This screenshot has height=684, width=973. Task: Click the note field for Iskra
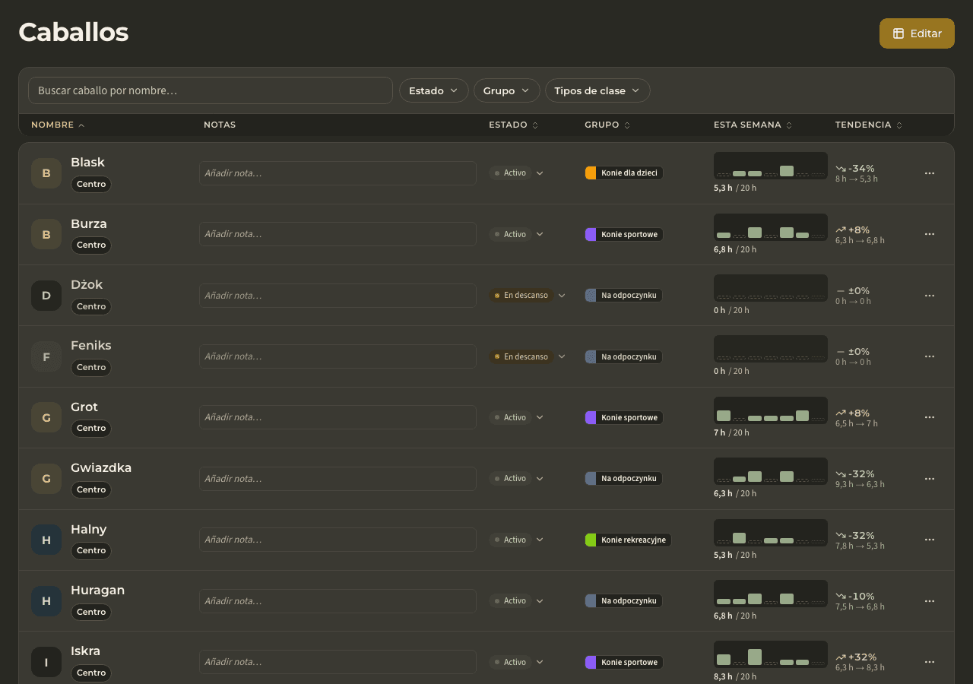[338, 662]
